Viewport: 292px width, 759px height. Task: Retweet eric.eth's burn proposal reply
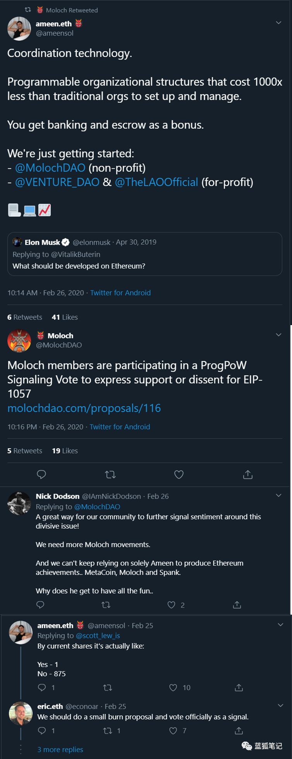108,730
